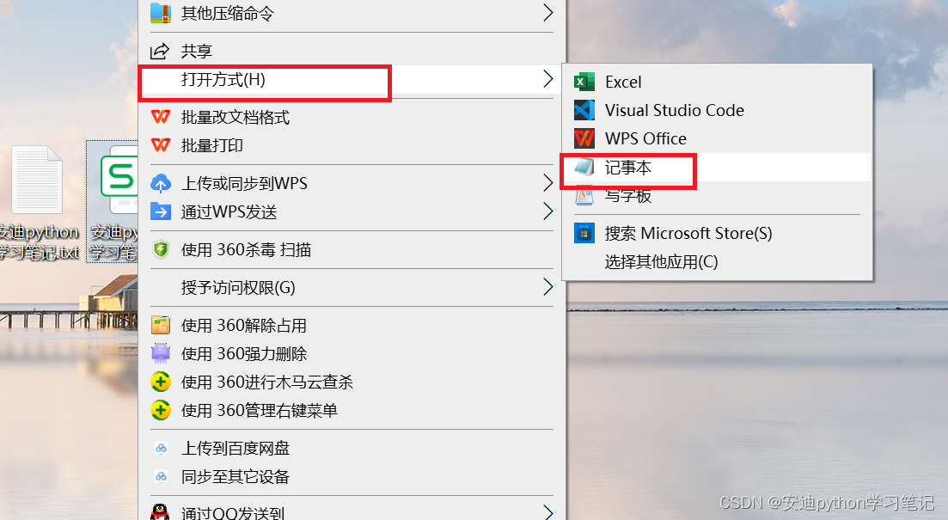This screenshot has height=520, width=948.
Task: Click the QQ penguin icon
Action: tap(160, 512)
